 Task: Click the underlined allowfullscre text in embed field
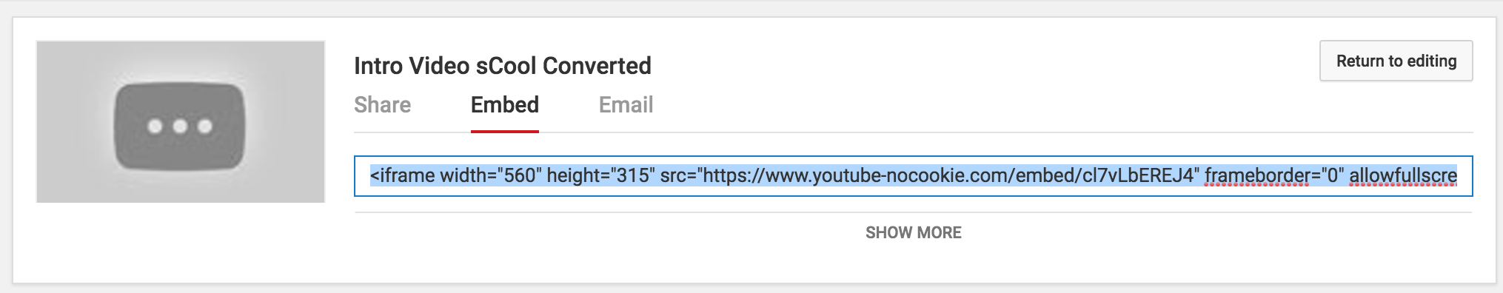[x=1403, y=176]
